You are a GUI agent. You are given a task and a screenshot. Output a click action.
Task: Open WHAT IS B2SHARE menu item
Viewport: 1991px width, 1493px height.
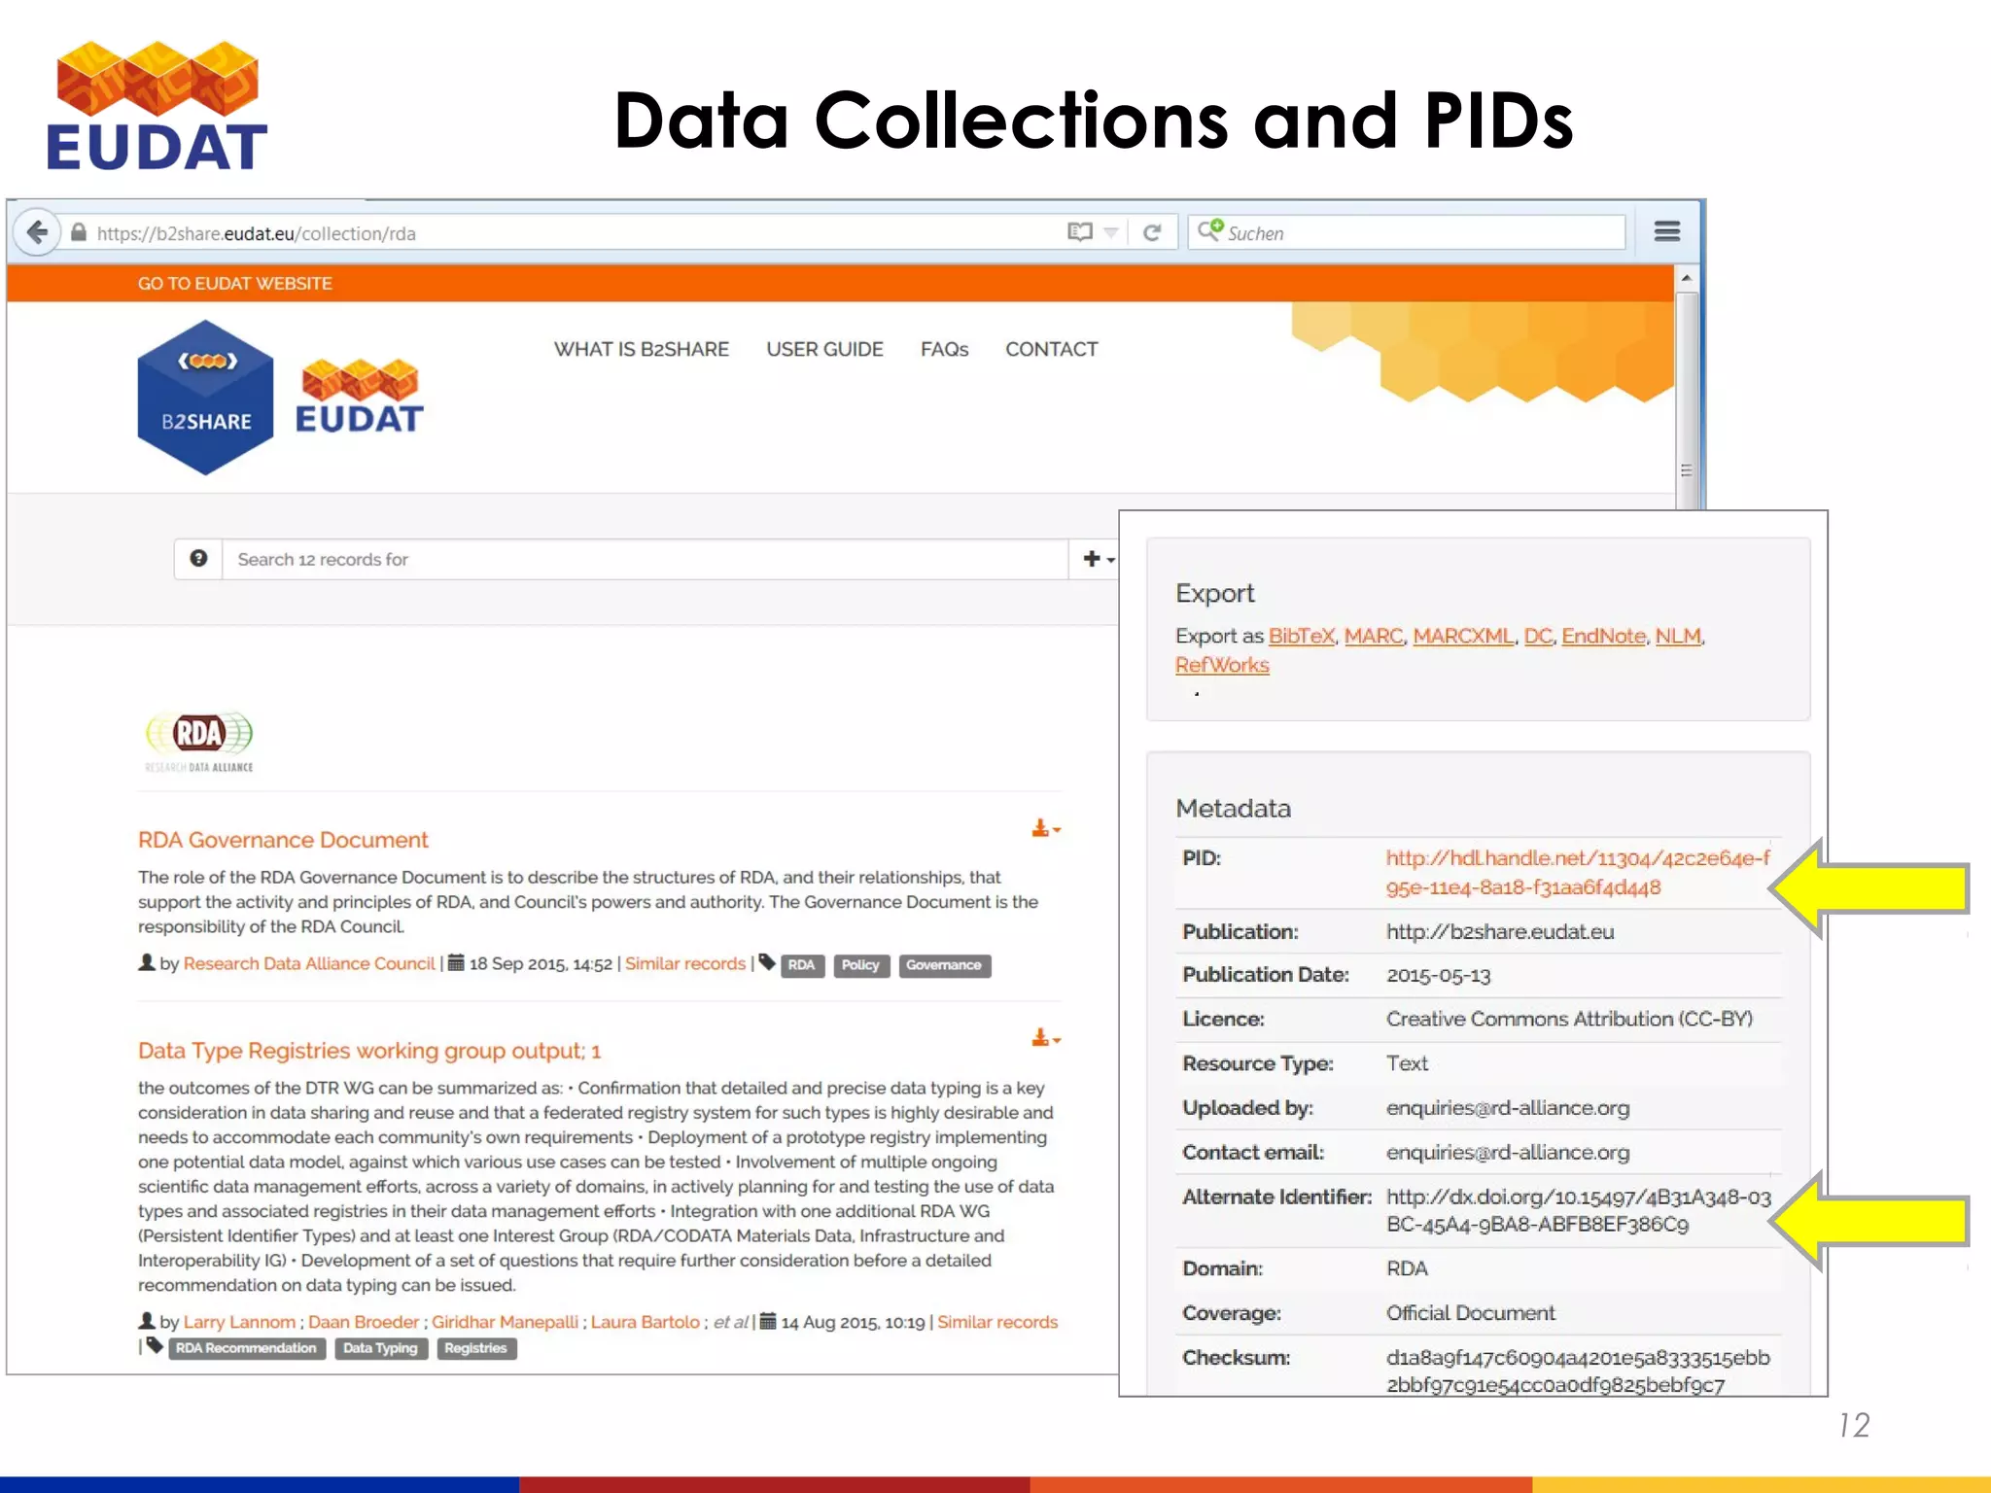[x=641, y=349]
